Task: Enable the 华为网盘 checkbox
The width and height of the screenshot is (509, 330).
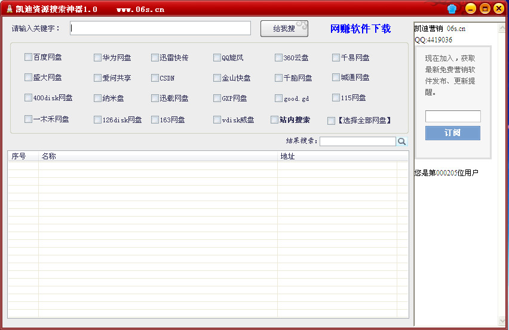Action: pos(97,58)
